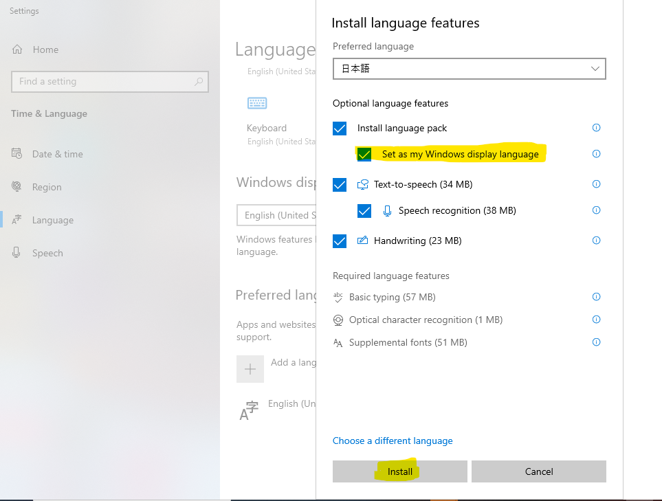This screenshot has width=662, height=501.
Task: Click Optical character recognition (1 MB) text
Action: (426, 320)
